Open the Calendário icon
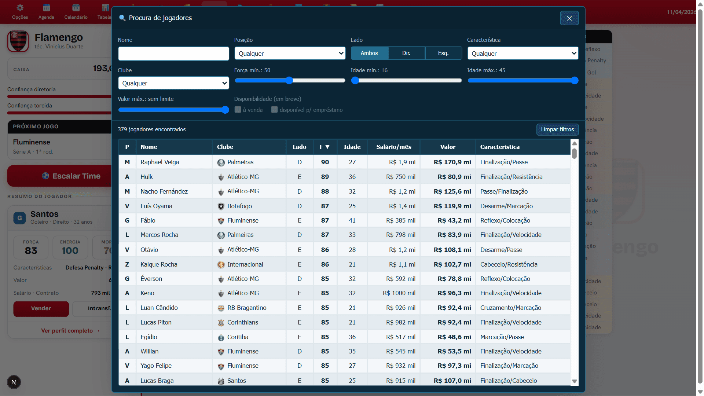704x396 pixels. pos(76,8)
